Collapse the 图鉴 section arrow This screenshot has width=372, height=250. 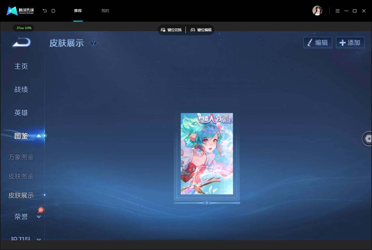39,136
